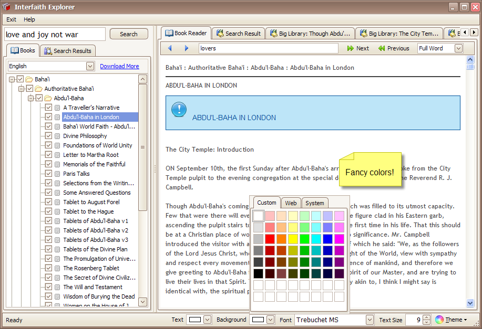Click the Fancy colors sticky note
The width and height of the screenshot is (482, 329).
click(370, 172)
